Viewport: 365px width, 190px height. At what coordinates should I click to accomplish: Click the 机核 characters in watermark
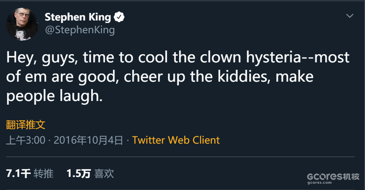(351, 176)
